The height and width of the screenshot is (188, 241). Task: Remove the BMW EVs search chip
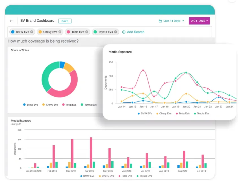coord(32,32)
